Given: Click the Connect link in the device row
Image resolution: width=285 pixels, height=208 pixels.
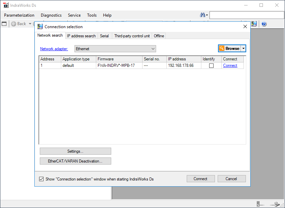Looking at the screenshot, I should pos(230,65).
